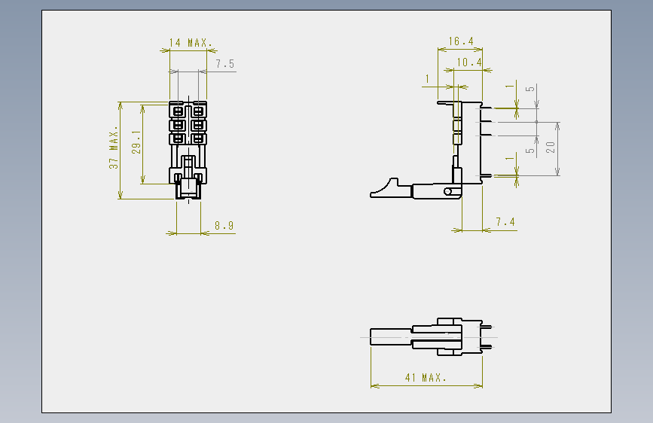Pick the 20 vertical dimension
The image size is (653, 423).
pyautogui.click(x=550, y=148)
